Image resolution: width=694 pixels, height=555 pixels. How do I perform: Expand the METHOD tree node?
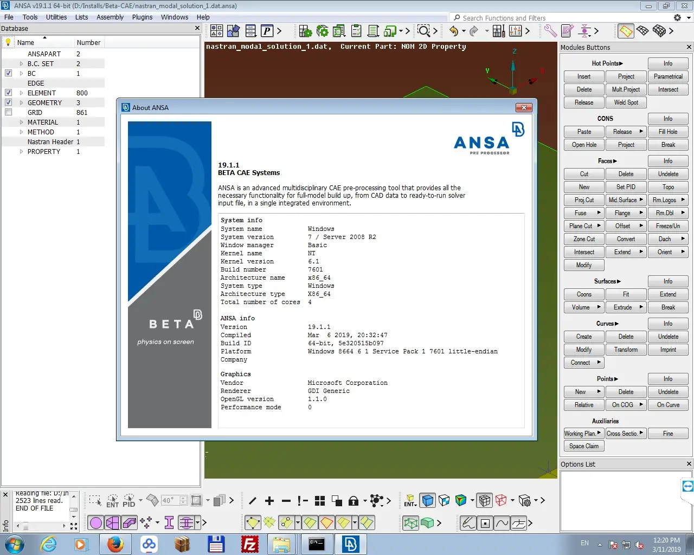coord(21,132)
